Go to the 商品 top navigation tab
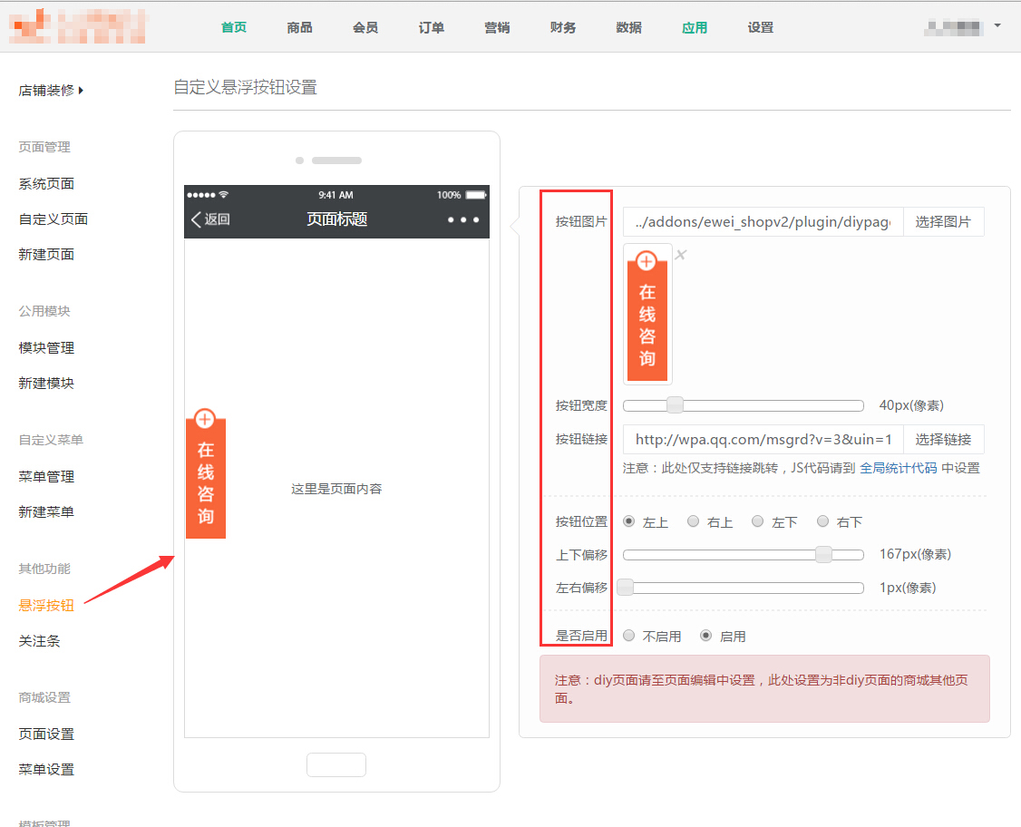1021x827 pixels. (299, 27)
